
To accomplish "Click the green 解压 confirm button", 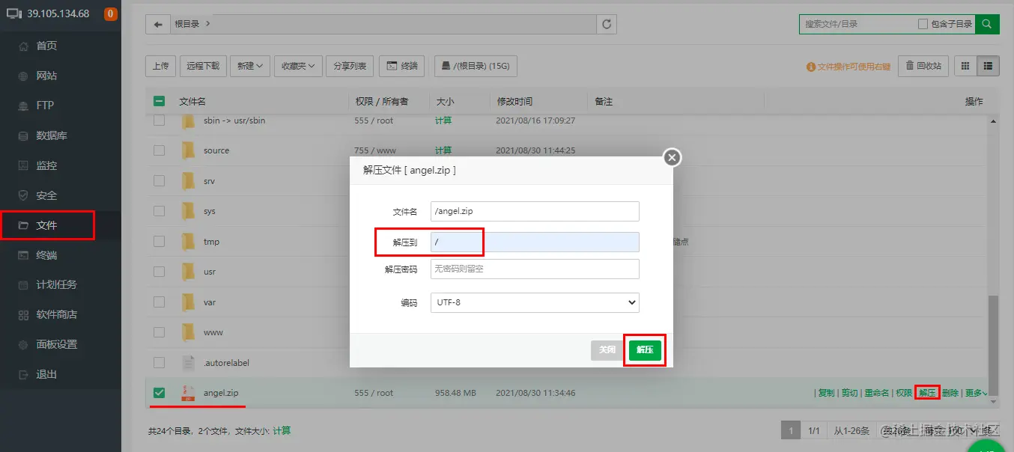I will pyautogui.click(x=644, y=349).
